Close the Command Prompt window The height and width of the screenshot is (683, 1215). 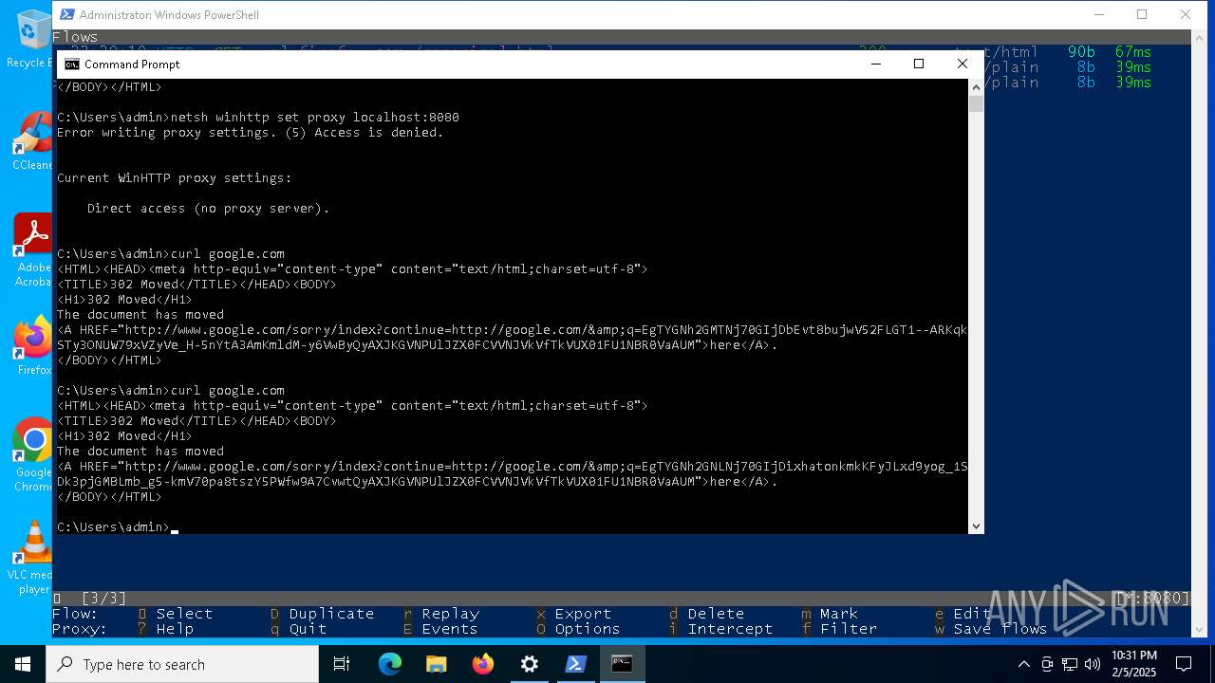coord(963,64)
